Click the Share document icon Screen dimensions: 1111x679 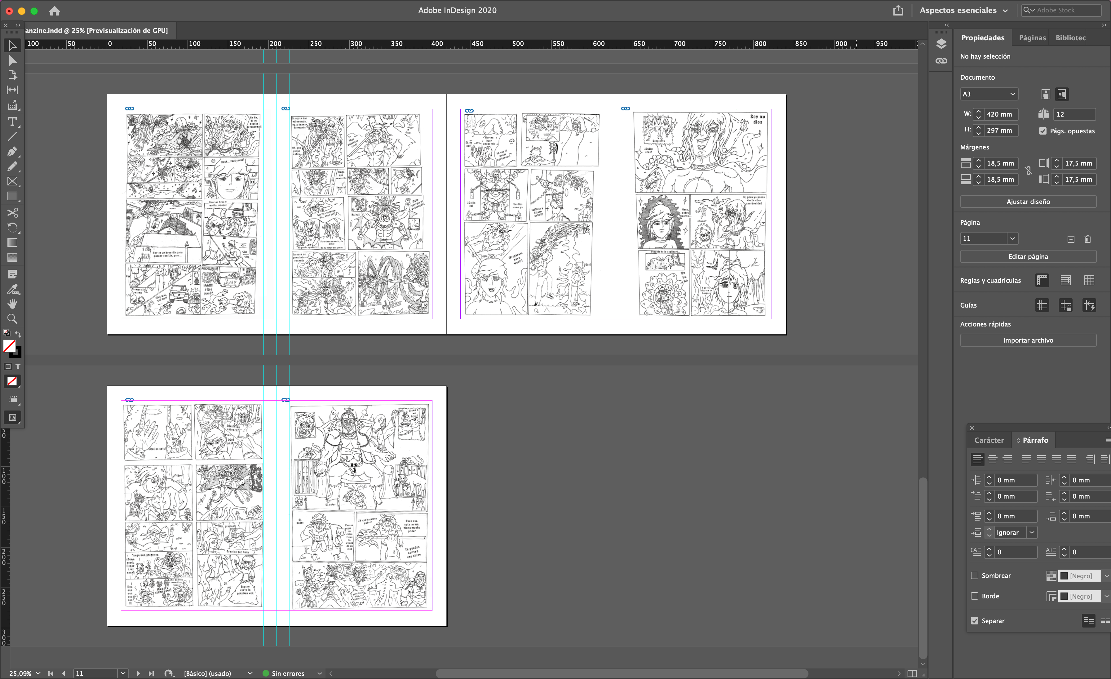[x=898, y=10]
